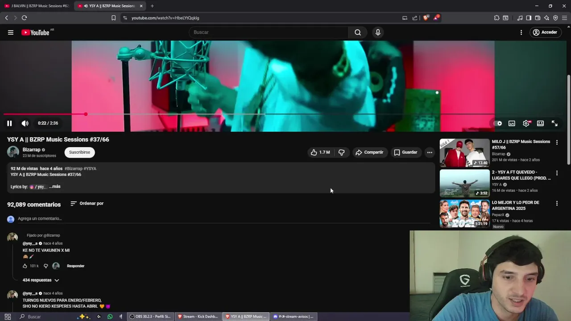The image size is (571, 321).
Task: Open browser extensions puzzle icon
Action: [x=497, y=18]
